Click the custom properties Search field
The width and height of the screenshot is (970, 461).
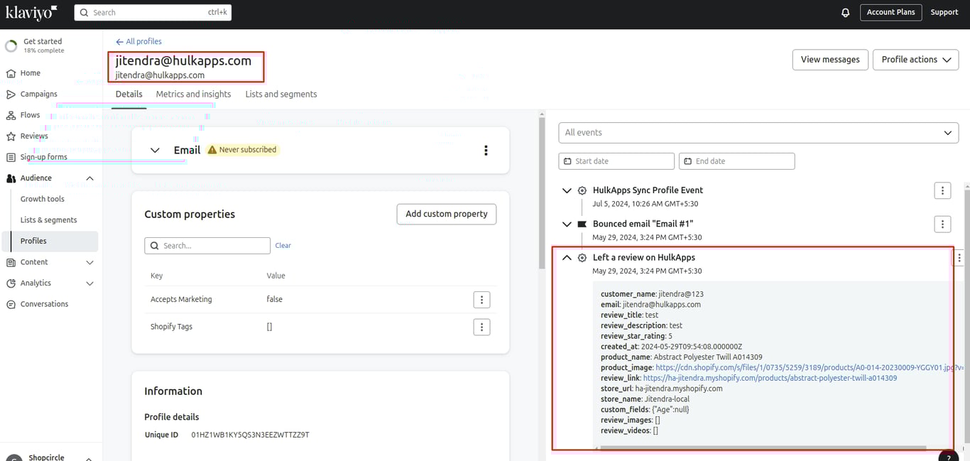click(207, 246)
